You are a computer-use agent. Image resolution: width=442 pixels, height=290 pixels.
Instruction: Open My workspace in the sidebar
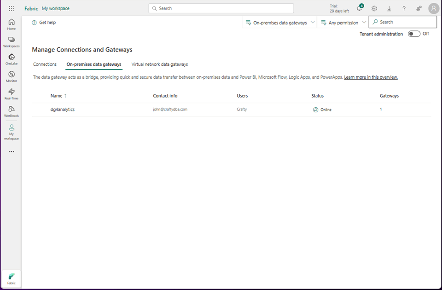(11, 132)
